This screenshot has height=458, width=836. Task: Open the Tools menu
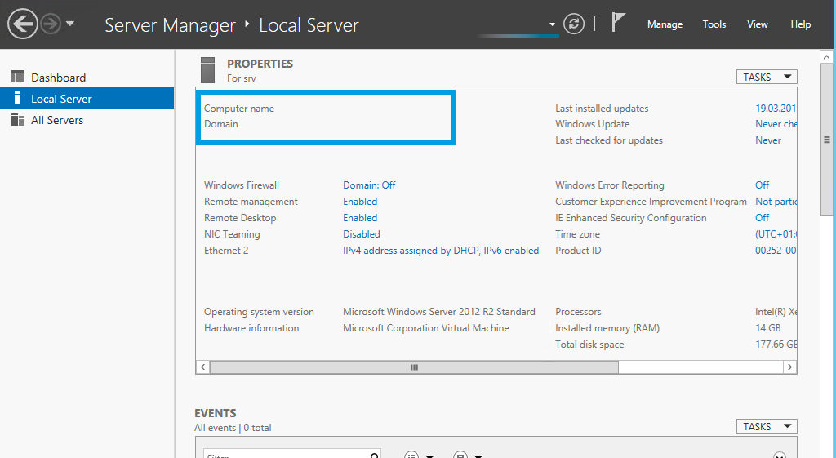714,24
